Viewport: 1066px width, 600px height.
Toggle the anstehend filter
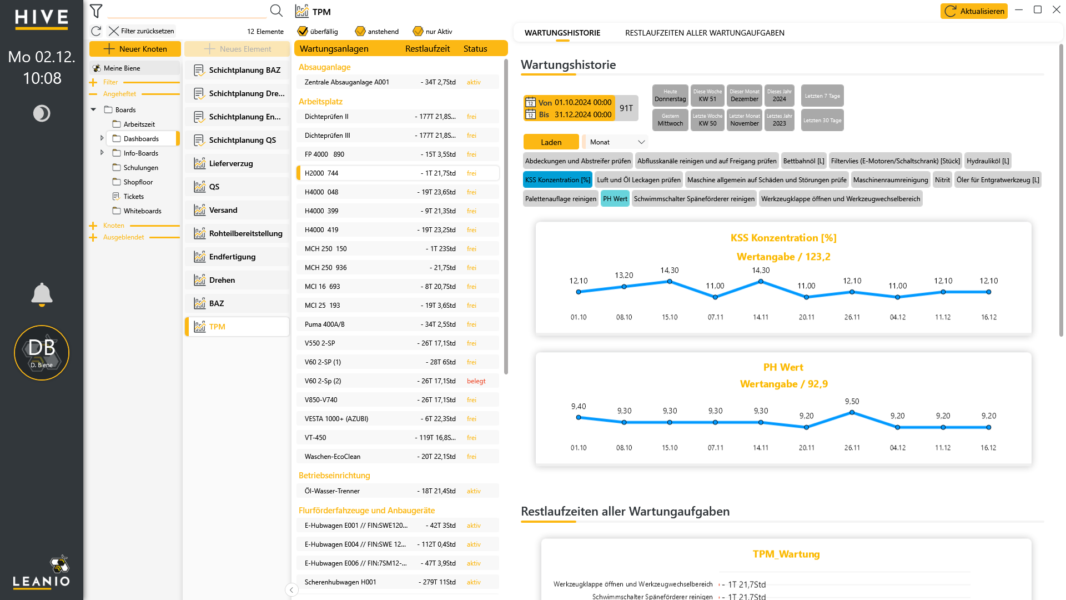[360, 31]
